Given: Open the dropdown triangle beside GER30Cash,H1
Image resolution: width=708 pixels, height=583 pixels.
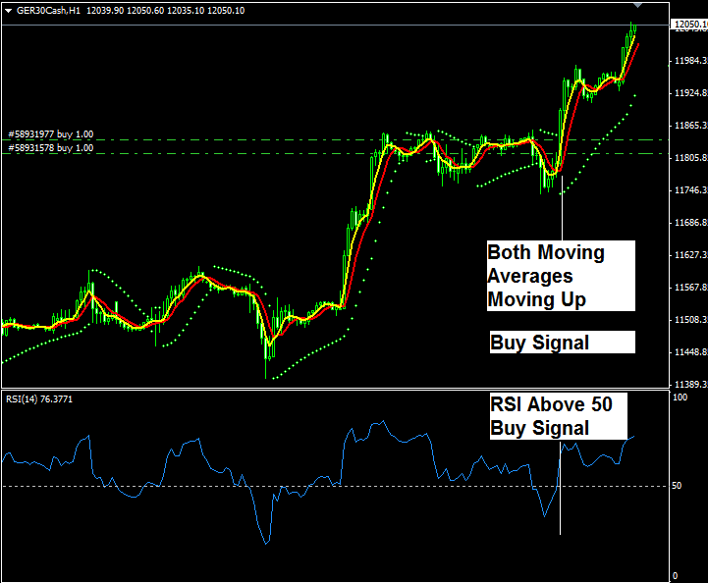Looking at the screenshot, I should pyautogui.click(x=8, y=11).
